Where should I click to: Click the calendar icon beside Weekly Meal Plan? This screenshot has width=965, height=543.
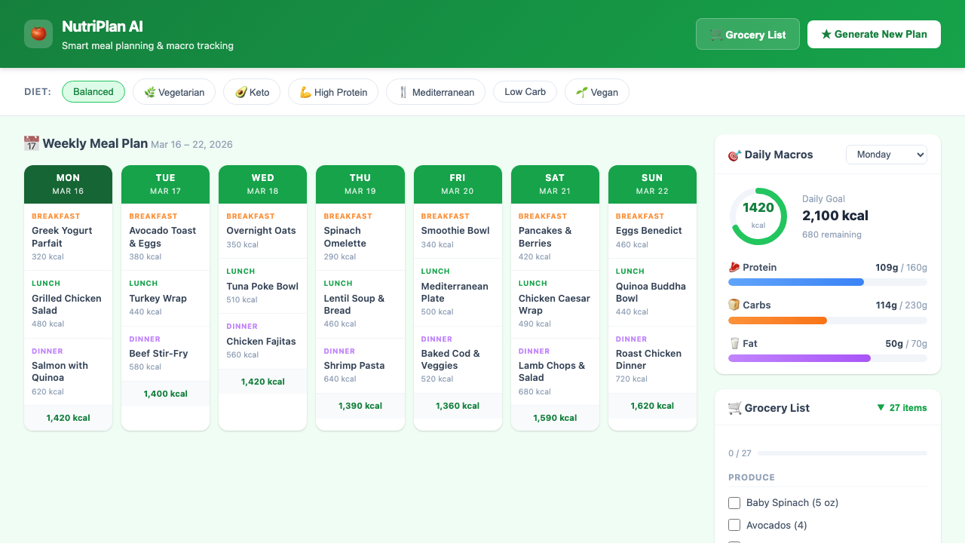[32, 143]
